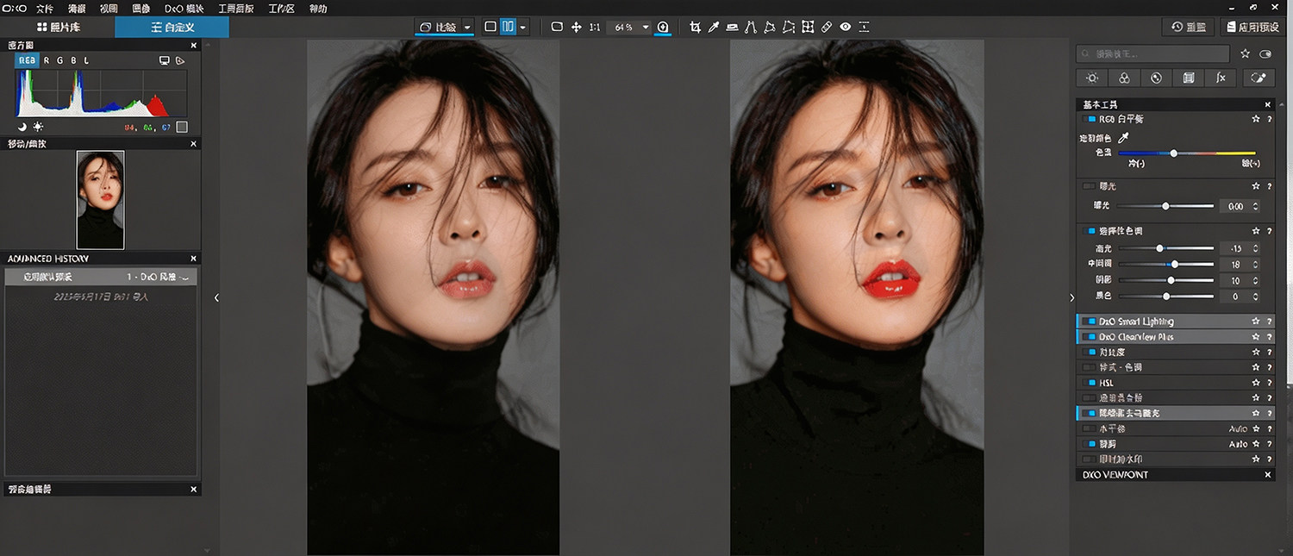This screenshot has height=556, width=1293.
Task: Open the fx effects palette icon
Action: 1221,78
